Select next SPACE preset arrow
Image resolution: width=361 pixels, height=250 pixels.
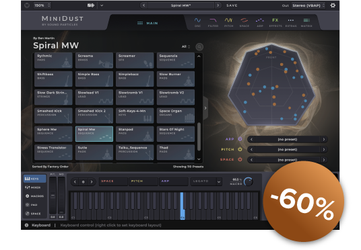click(324, 159)
